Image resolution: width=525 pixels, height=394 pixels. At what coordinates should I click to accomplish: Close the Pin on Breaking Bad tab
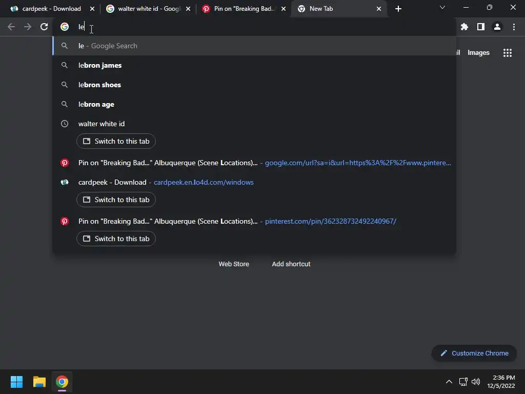pyautogui.click(x=284, y=9)
